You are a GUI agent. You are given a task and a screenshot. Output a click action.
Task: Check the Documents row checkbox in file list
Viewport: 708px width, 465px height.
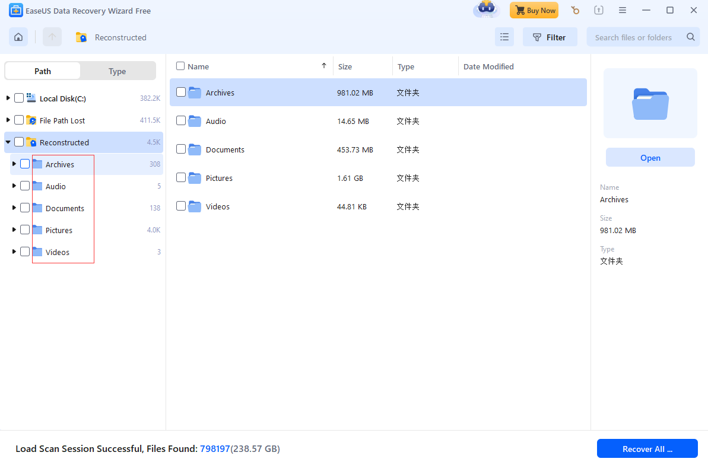pyautogui.click(x=181, y=149)
